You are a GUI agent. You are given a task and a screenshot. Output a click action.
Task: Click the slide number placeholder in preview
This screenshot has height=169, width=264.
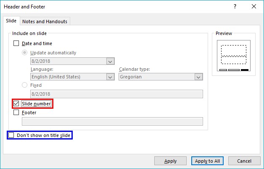pyautogui.click(x=245, y=70)
